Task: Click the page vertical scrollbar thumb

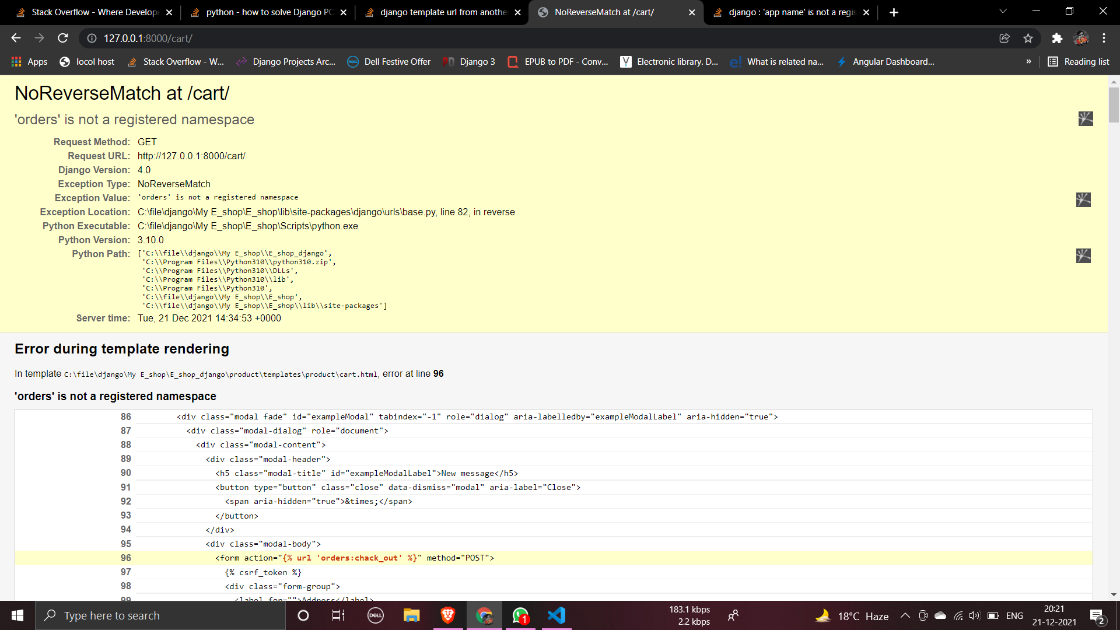Action: pos(1114,105)
